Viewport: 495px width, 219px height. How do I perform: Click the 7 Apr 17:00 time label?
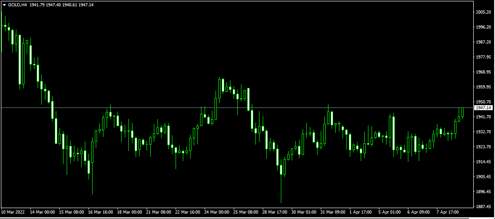447,212
